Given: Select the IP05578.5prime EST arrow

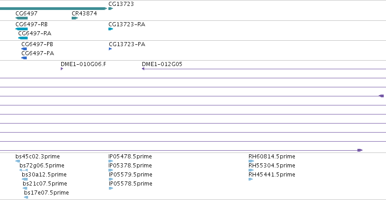Looking at the screenshot, I should coord(111,188).
